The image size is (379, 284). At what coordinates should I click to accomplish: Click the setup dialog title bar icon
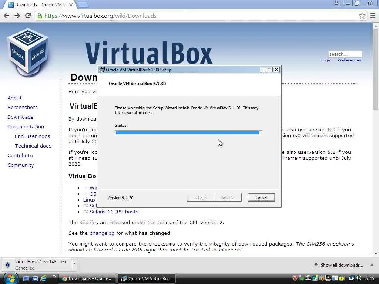102,70
